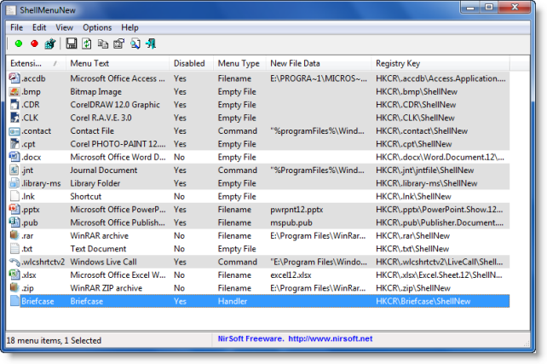
Task: Click the Handler menu type cell
Action: 233,301
